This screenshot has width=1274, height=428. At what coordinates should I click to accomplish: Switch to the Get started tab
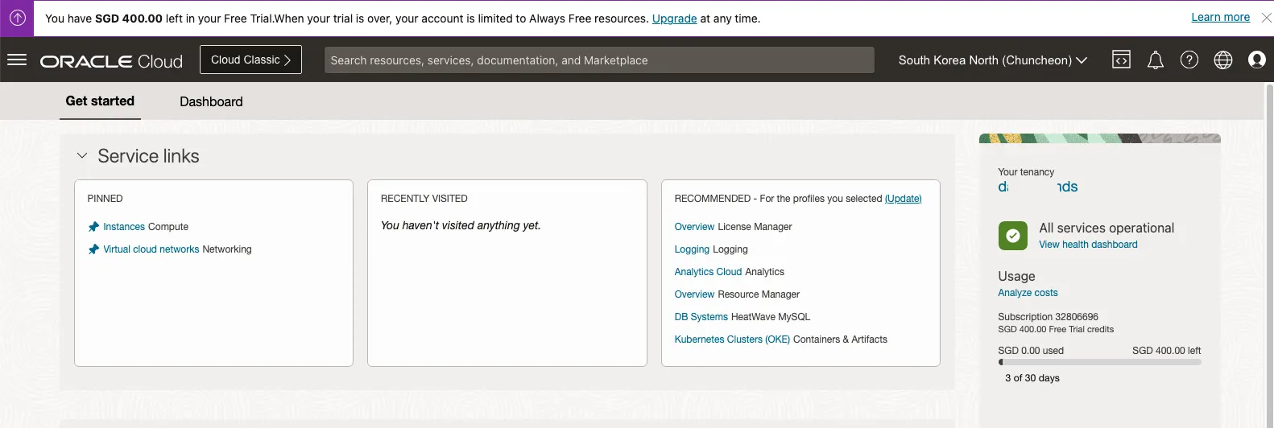point(100,101)
